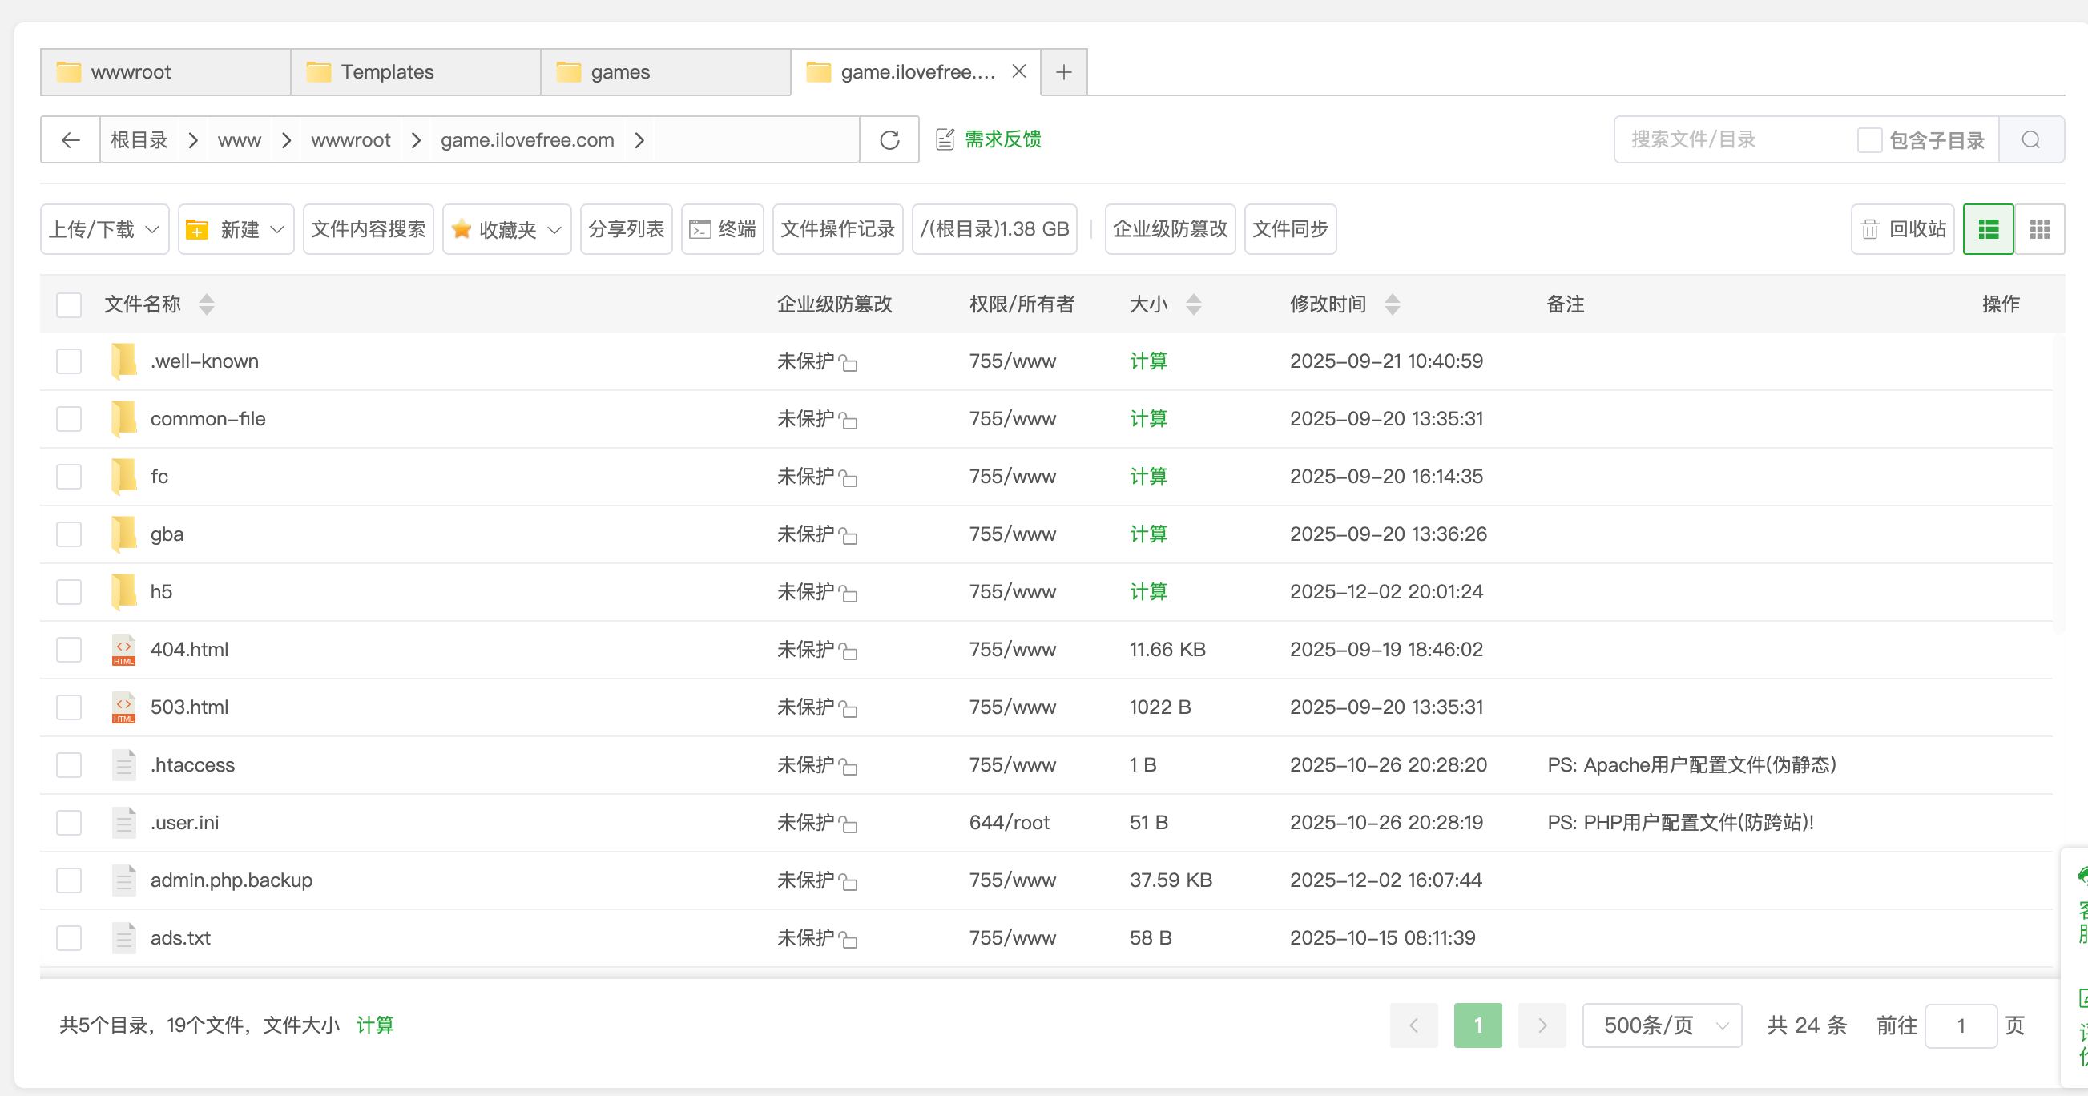Image resolution: width=2088 pixels, height=1096 pixels.
Task: Open the upload/download dropdown
Action: tap(105, 229)
